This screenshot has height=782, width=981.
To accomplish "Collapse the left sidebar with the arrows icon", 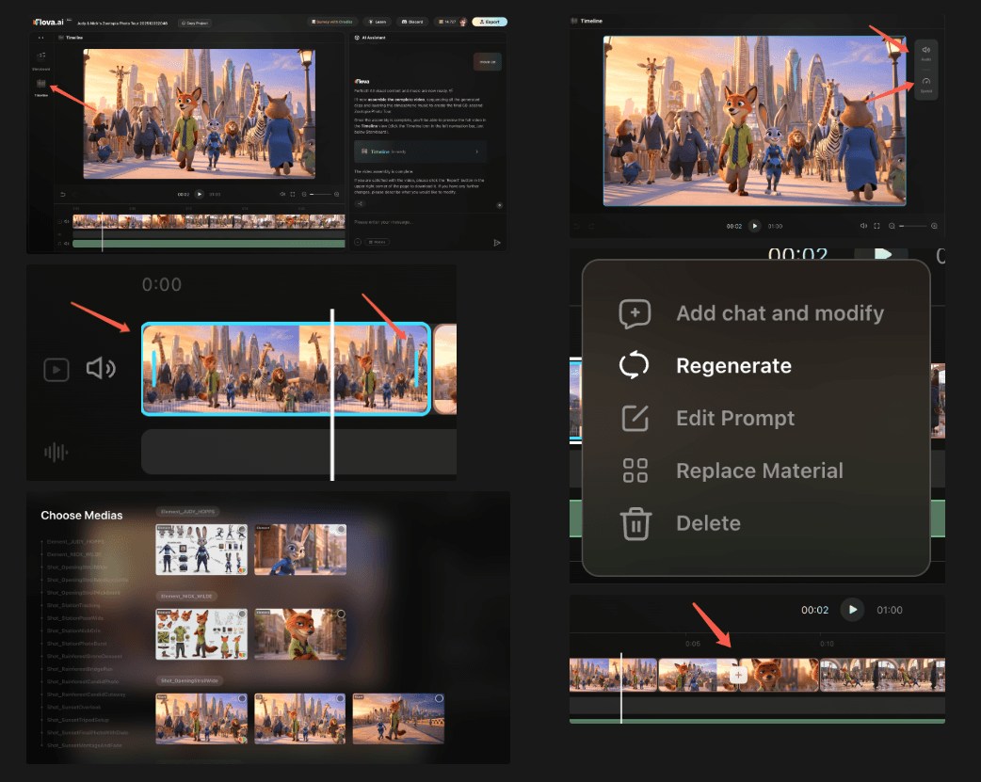I will click(x=41, y=38).
